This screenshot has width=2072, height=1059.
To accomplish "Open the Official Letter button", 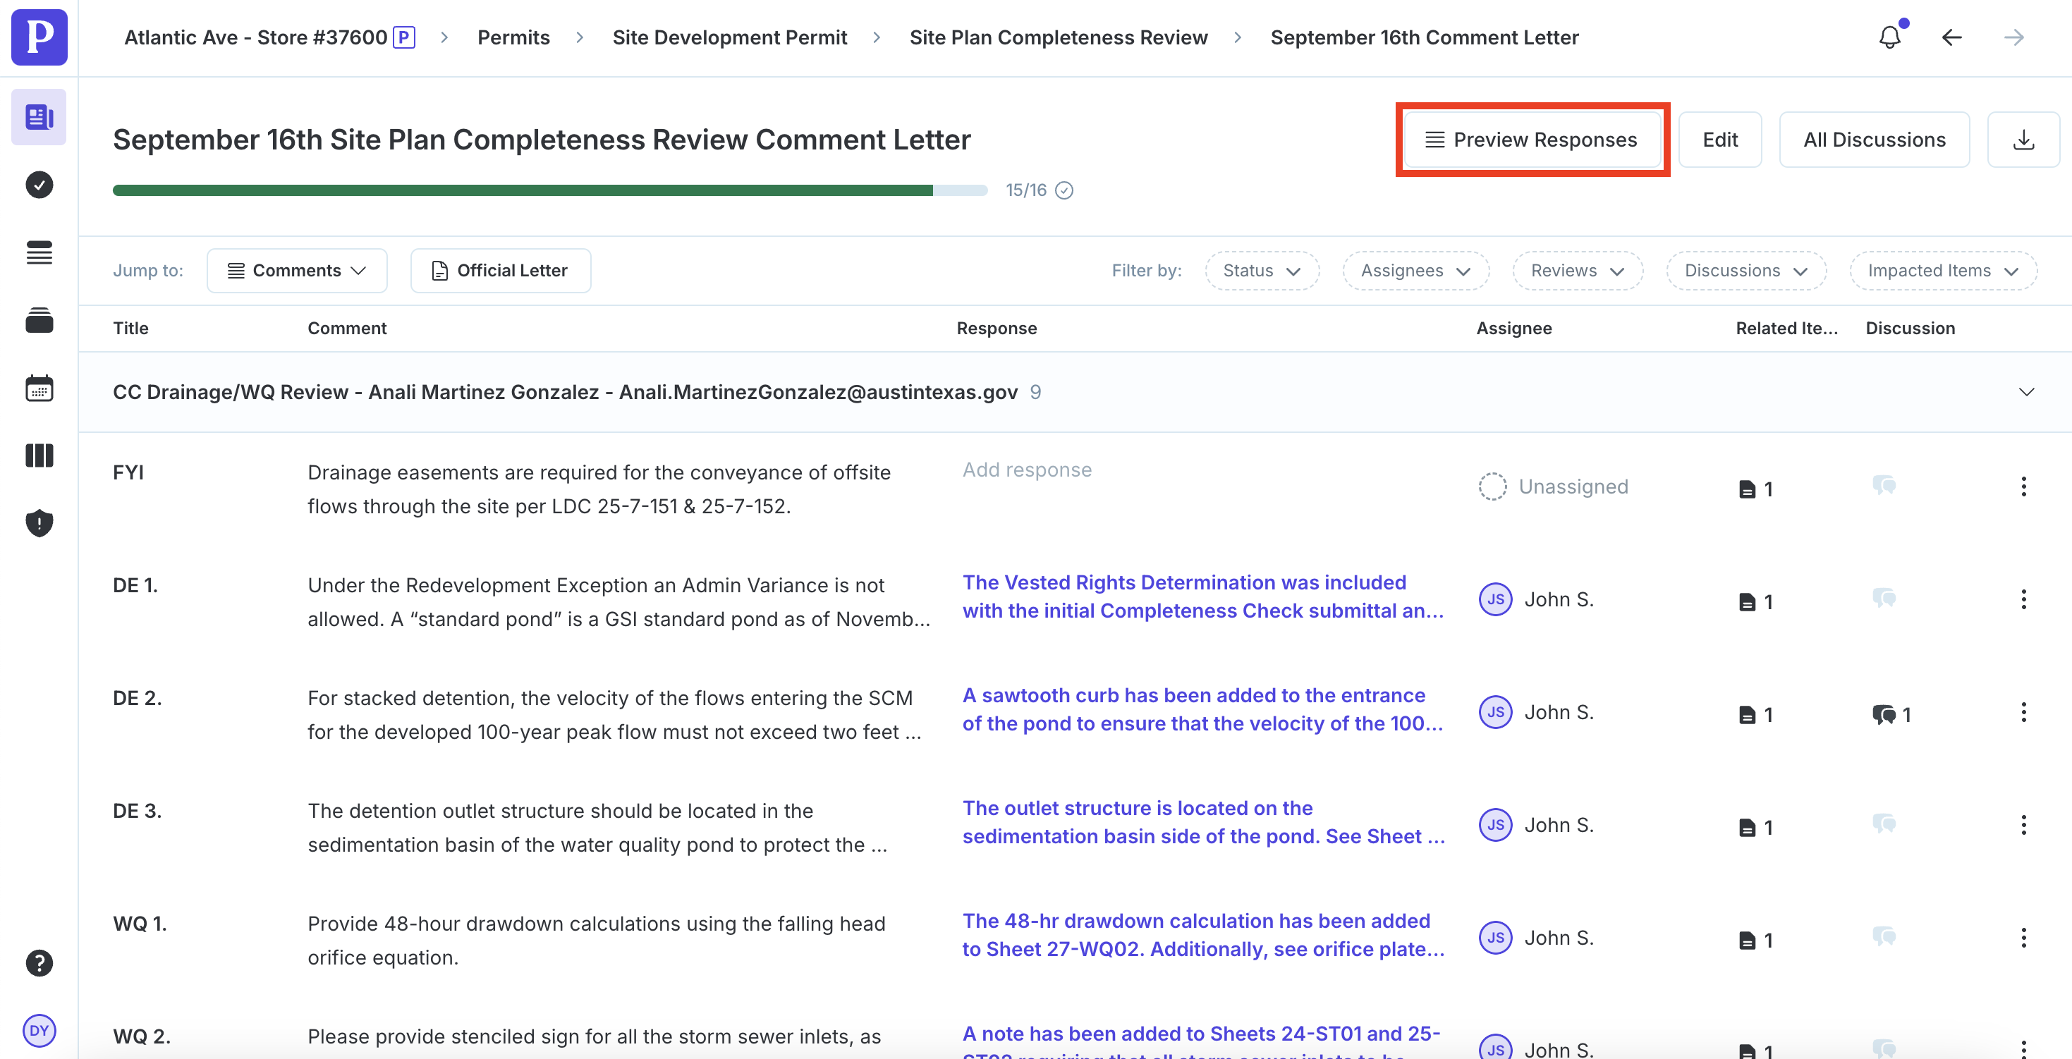I will tap(500, 271).
